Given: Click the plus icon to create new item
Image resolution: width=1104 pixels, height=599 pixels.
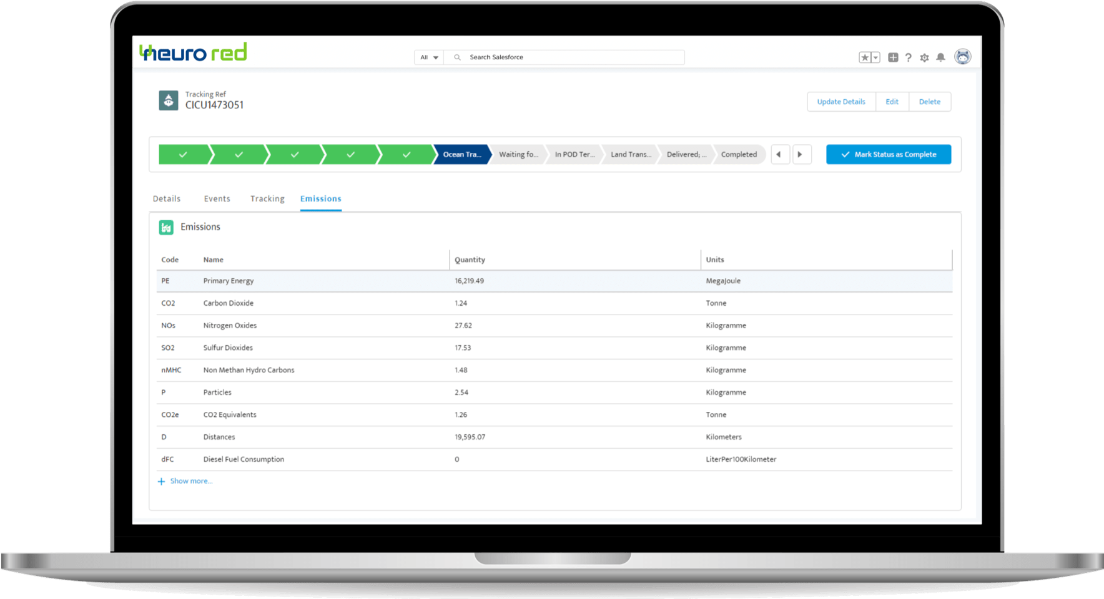Looking at the screenshot, I should coord(892,57).
